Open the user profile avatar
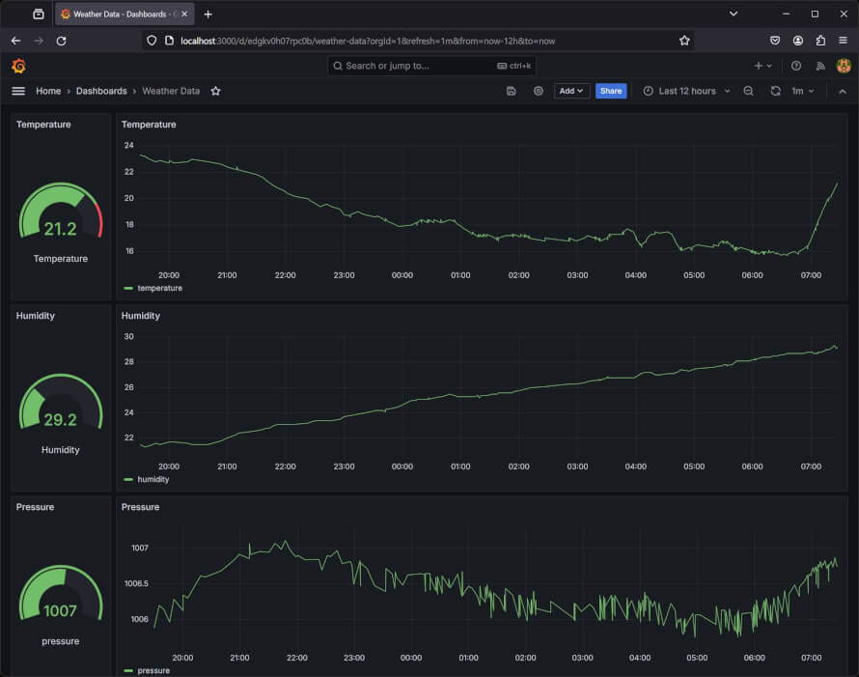 pos(844,66)
